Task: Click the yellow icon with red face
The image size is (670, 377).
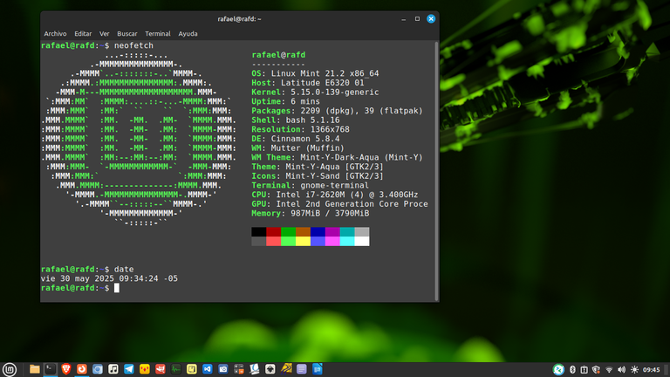Action: pyautogui.click(x=145, y=369)
